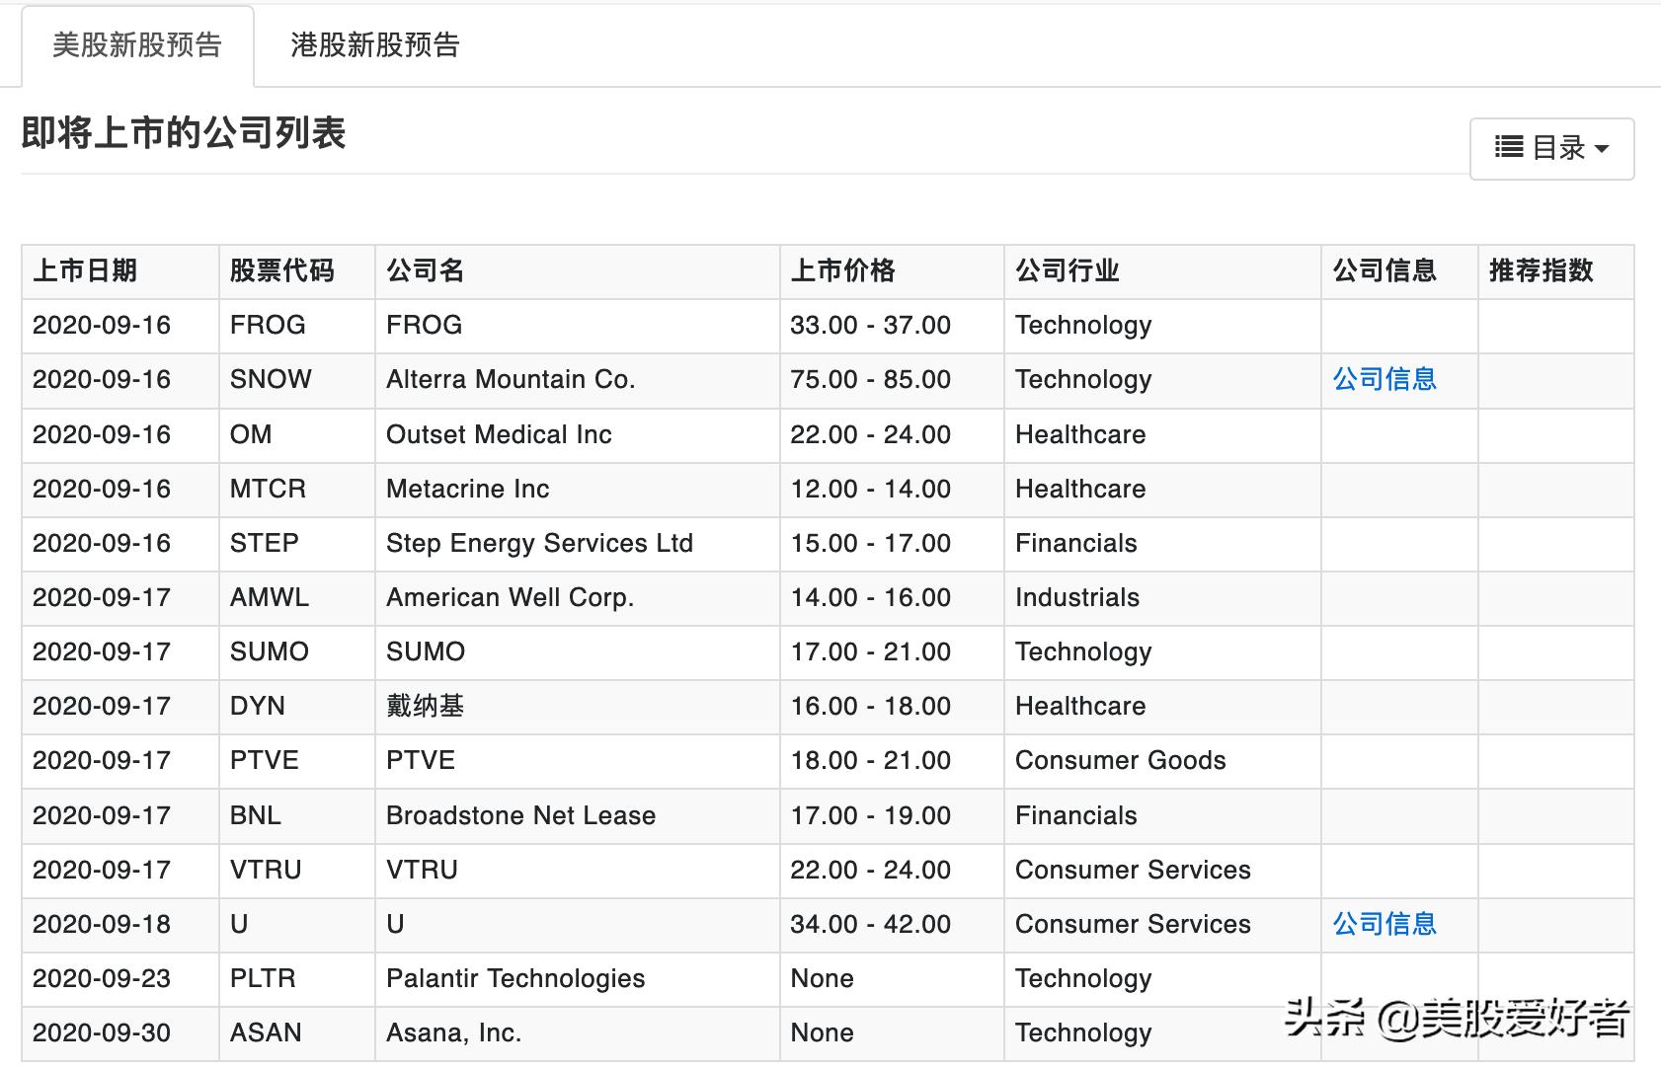Select the 公司名 column header
This screenshot has height=1070, width=1661.
click(425, 270)
